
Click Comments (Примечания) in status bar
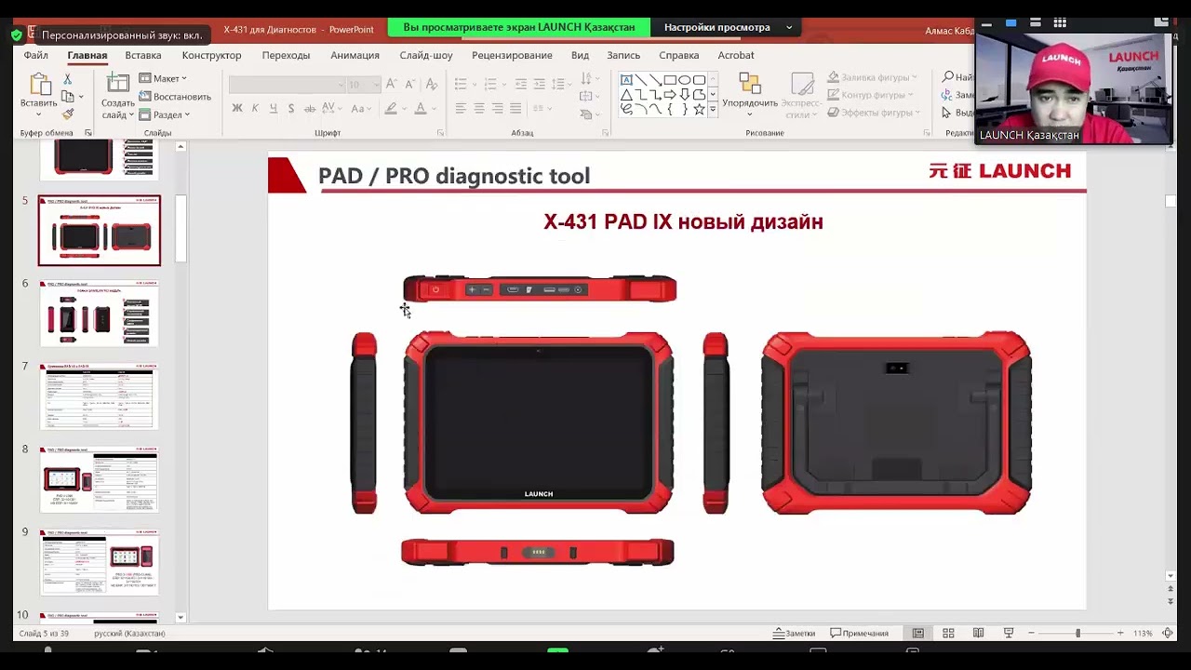(859, 633)
